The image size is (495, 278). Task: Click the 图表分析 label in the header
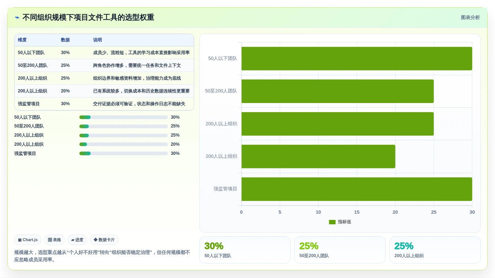click(470, 18)
